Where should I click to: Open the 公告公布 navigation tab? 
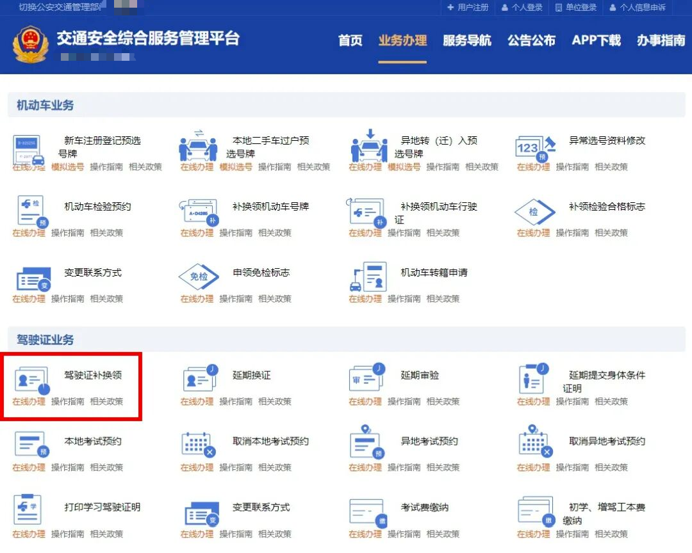coord(531,40)
